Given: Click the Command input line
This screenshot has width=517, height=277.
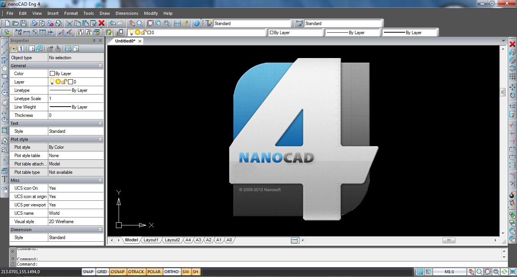Looking at the screenshot, I should click(262, 264).
